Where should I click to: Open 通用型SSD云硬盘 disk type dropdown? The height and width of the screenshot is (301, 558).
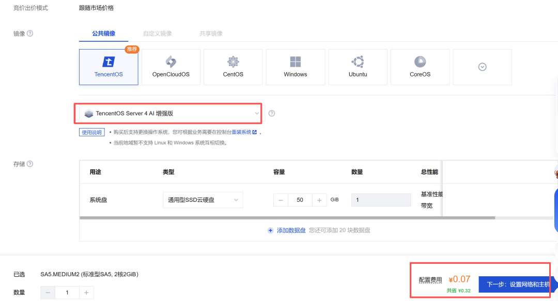203,200
